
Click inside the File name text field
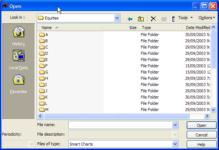[x=121, y=125]
